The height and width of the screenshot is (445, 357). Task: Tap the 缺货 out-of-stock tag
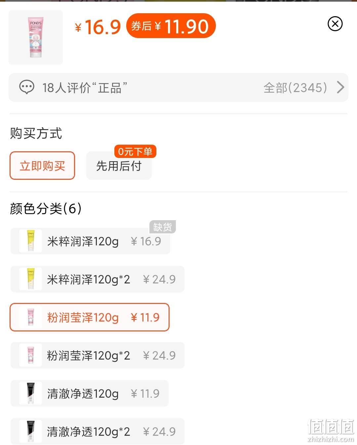point(163,227)
